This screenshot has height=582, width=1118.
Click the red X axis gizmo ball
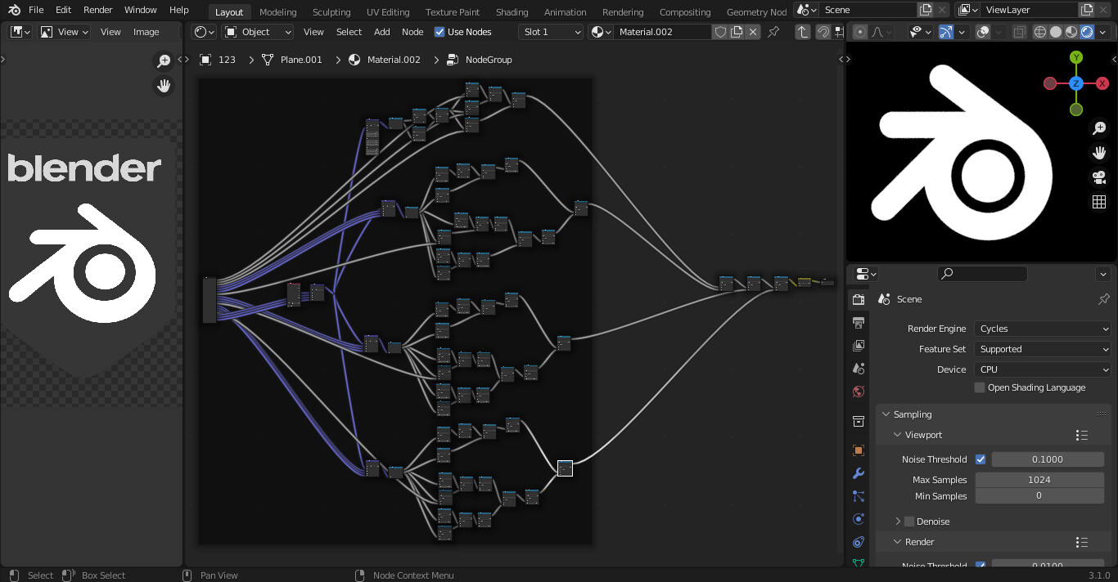[x=1102, y=83]
